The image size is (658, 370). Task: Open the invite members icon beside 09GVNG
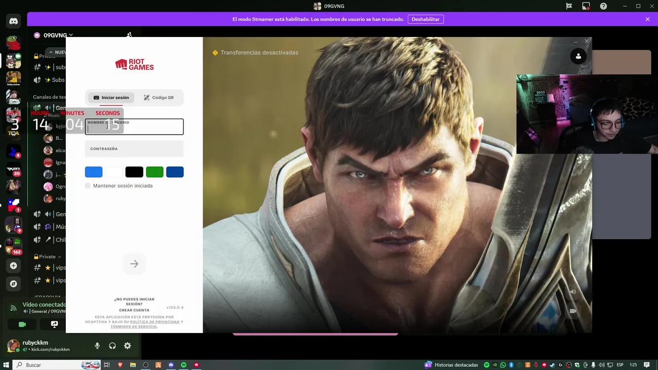coord(129,35)
